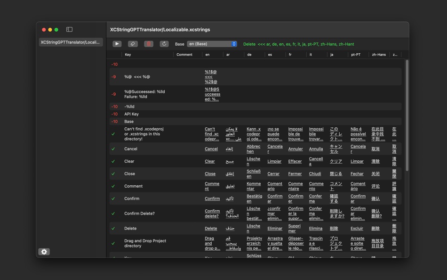This screenshot has height=280, width=447.
Task: Click the eraser clear icon in toolbar
Action: point(133,44)
